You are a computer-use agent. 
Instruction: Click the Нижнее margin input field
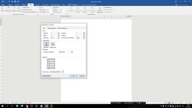79,33
